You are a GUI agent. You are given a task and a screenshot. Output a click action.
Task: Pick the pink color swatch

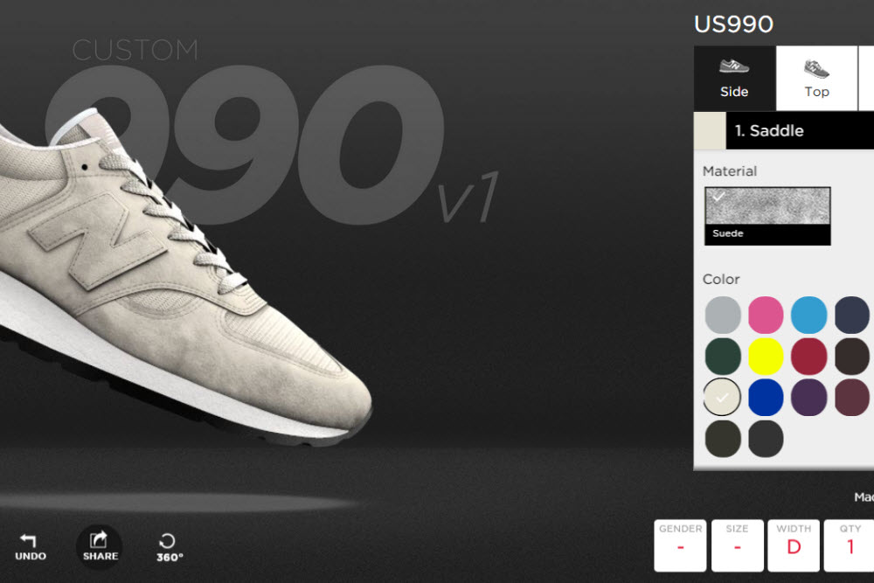point(766,315)
